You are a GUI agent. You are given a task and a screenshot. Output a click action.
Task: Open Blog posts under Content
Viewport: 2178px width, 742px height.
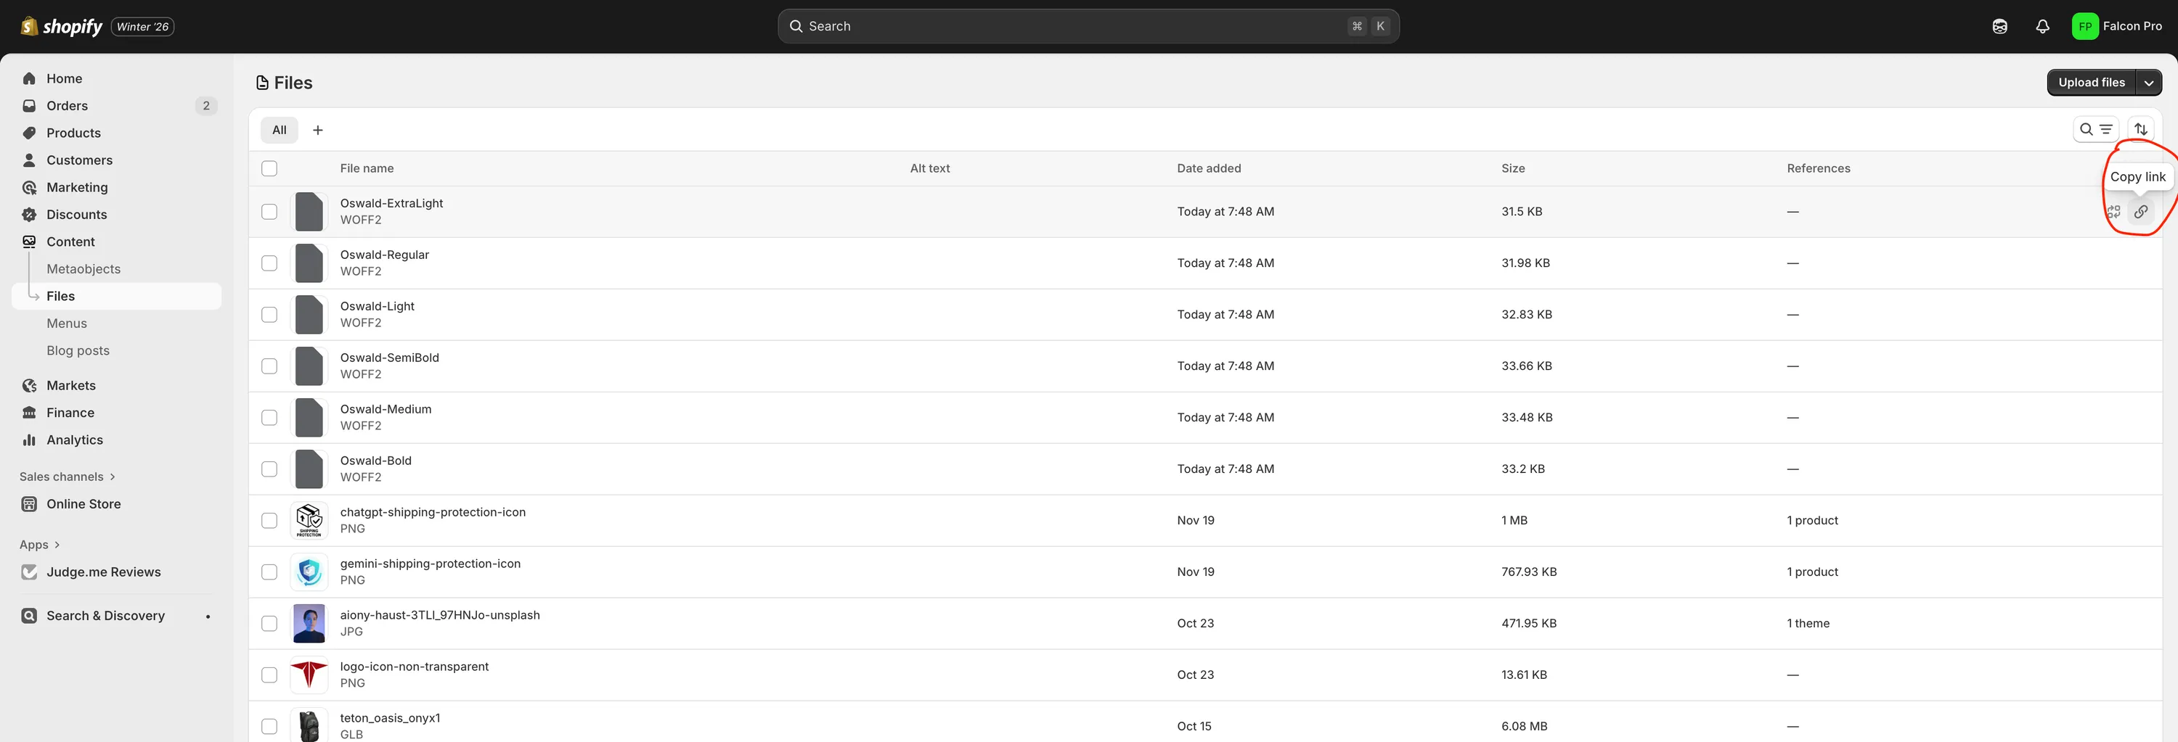point(78,350)
